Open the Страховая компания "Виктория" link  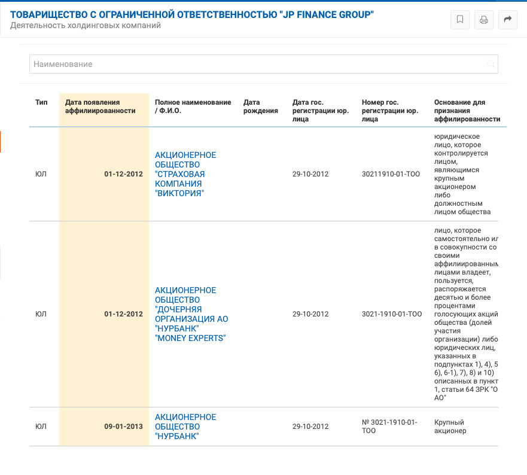185,174
